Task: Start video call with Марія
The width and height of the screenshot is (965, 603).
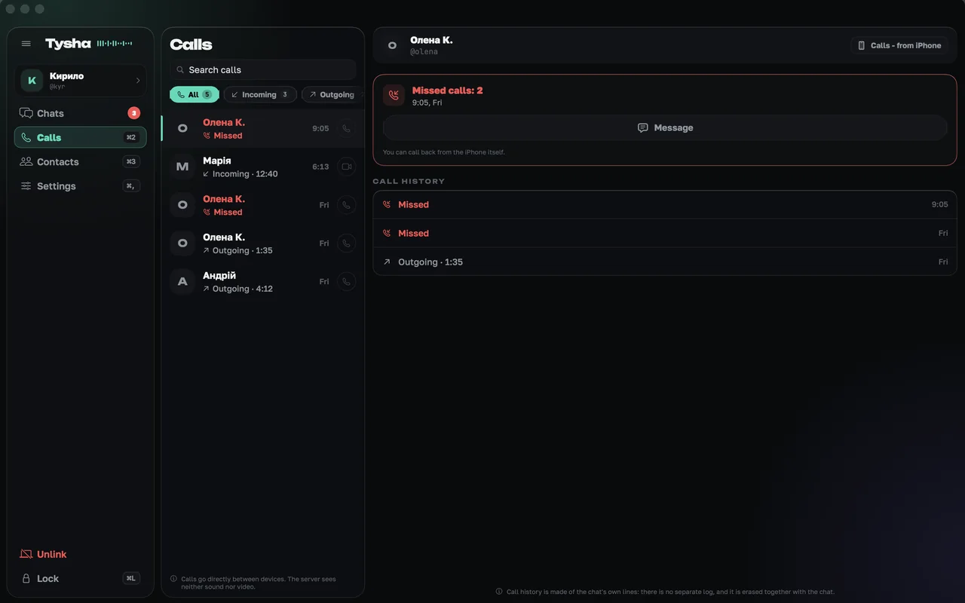Action: [x=346, y=167]
